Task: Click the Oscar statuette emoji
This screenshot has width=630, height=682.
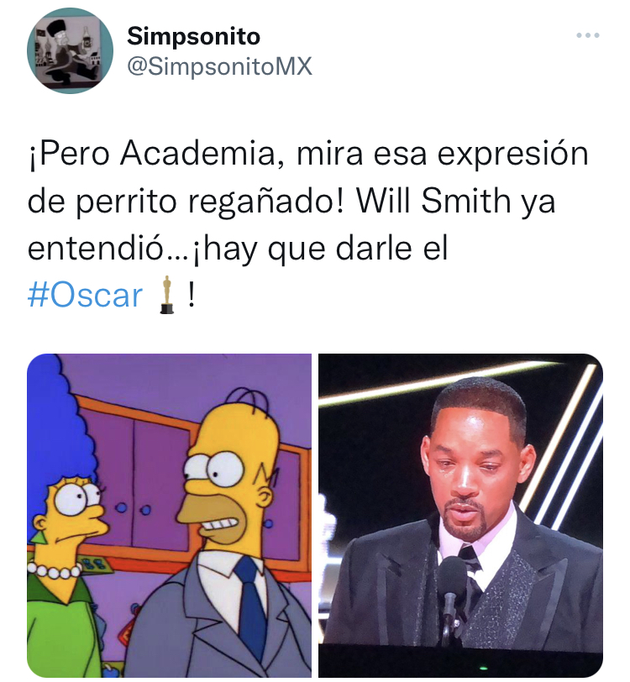Action: coord(166,295)
